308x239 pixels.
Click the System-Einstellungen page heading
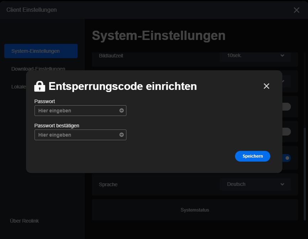(159, 36)
